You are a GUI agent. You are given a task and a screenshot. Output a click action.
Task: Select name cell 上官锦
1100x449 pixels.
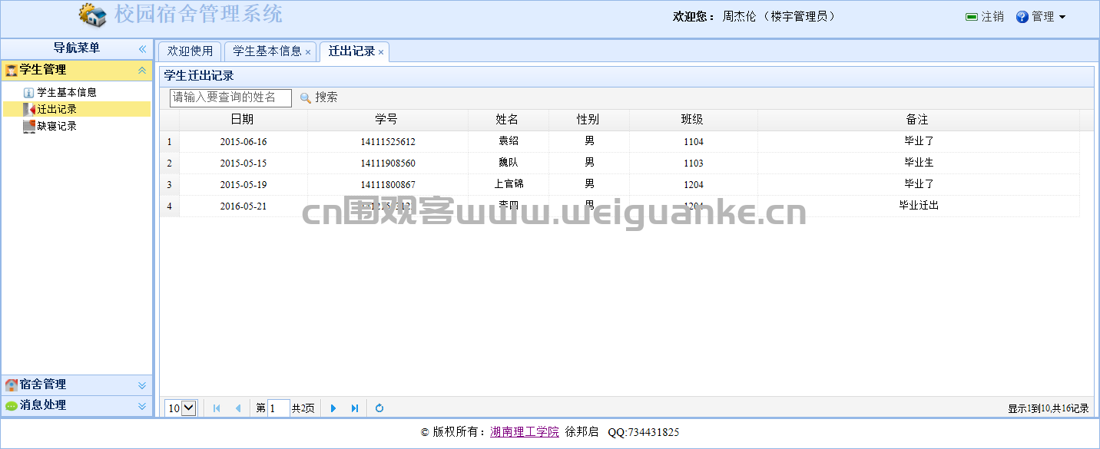(x=508, y=184)
